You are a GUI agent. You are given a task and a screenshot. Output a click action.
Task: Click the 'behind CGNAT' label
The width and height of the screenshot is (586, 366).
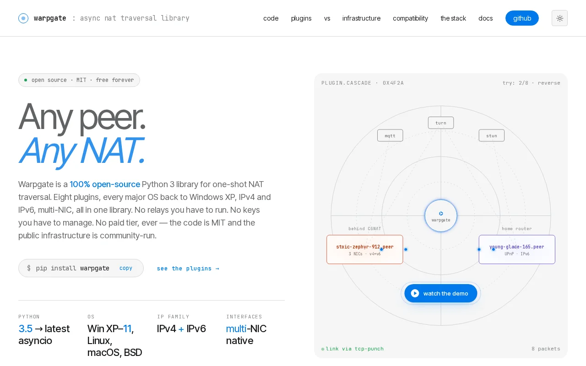pyautogui.click(x=365, y=229)
